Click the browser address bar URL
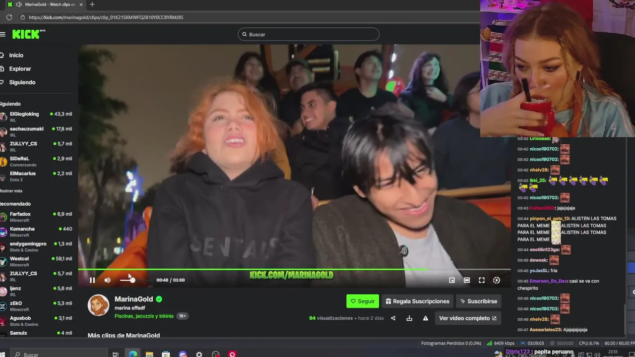Image resolution: width=635 pixels, height=357 pixels. tap(106, 17)
